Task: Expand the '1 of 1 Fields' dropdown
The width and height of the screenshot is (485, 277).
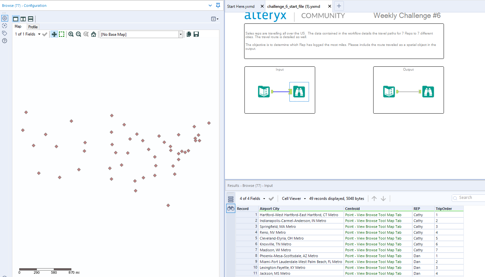Action: (39, 34)
